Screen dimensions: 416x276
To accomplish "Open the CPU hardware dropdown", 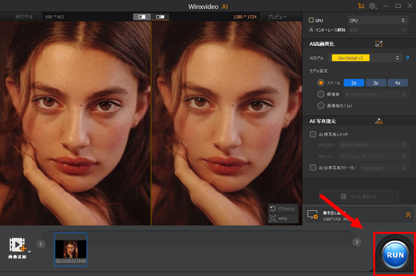I will pos(377,21).
